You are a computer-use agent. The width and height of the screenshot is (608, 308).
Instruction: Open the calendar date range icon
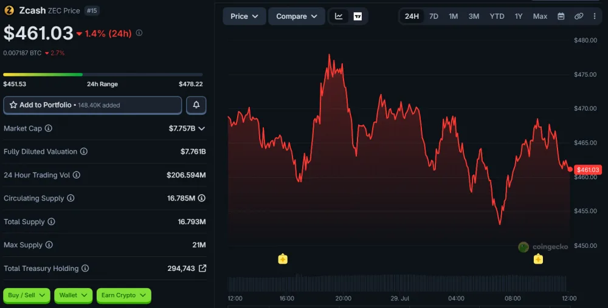[x=561, y=16]
